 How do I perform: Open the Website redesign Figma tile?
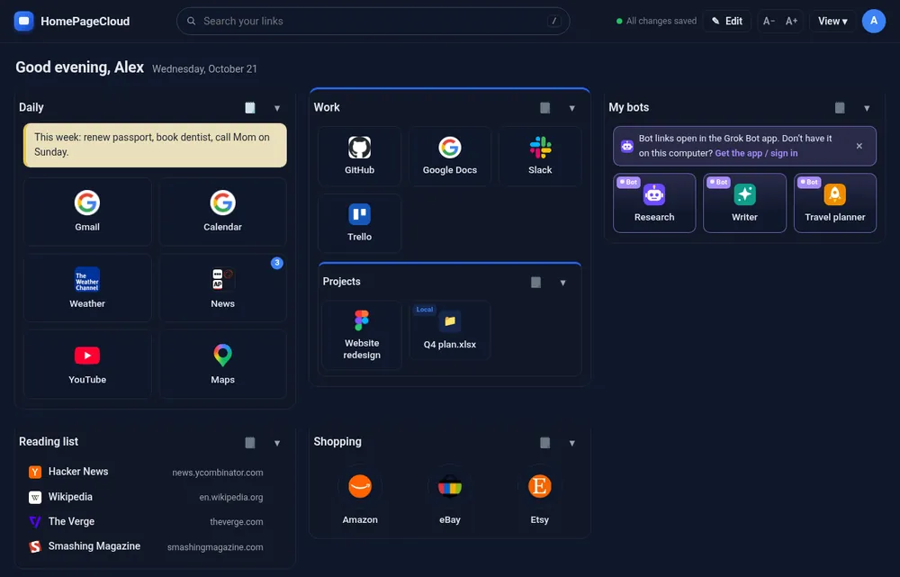coord(362,335)
